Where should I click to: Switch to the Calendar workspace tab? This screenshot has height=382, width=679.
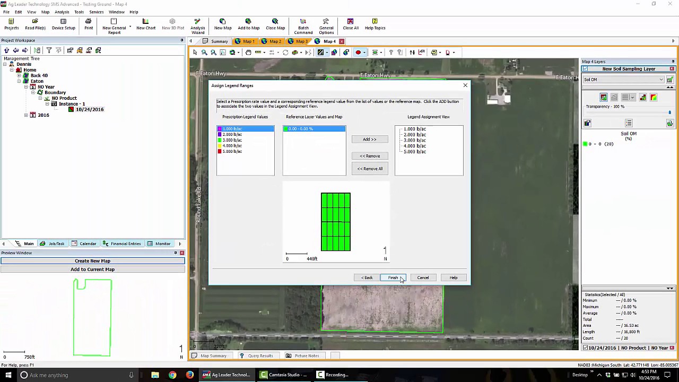84,244
